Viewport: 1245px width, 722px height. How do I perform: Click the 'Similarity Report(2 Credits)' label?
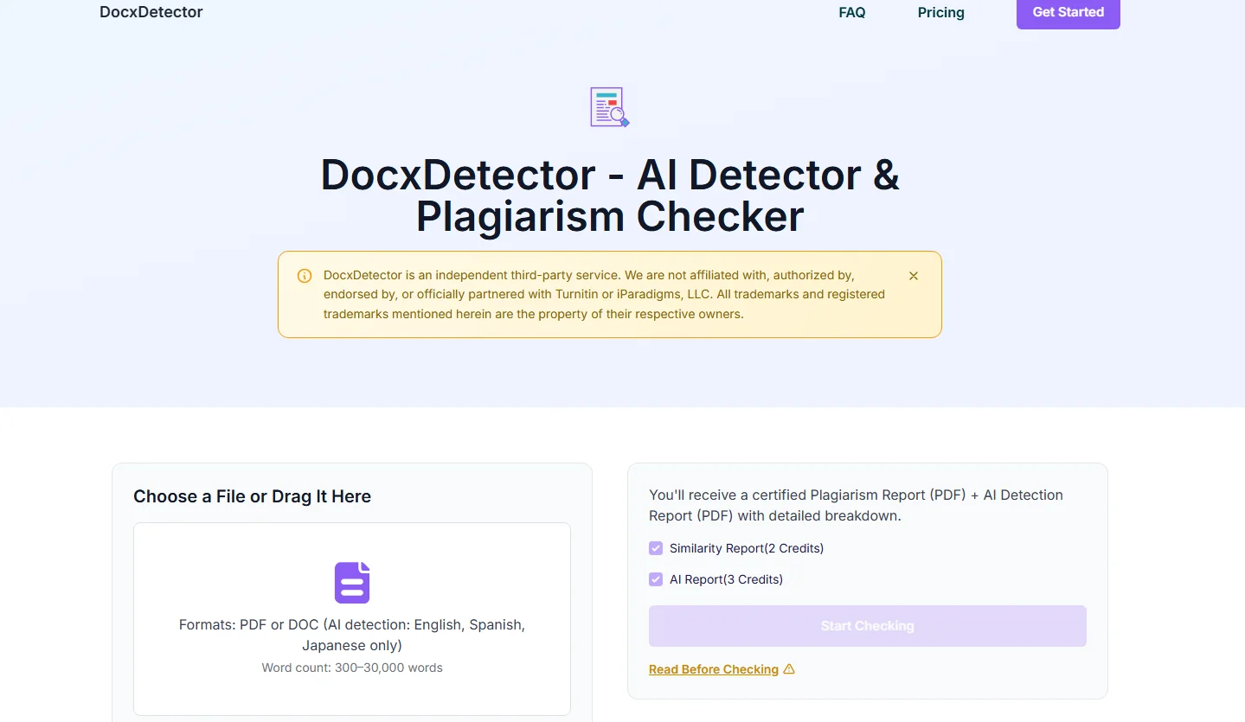(x=747, y=548)
